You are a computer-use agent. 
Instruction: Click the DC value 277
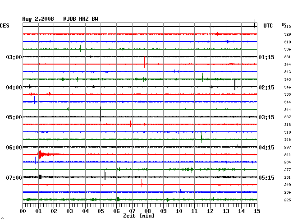288,170
